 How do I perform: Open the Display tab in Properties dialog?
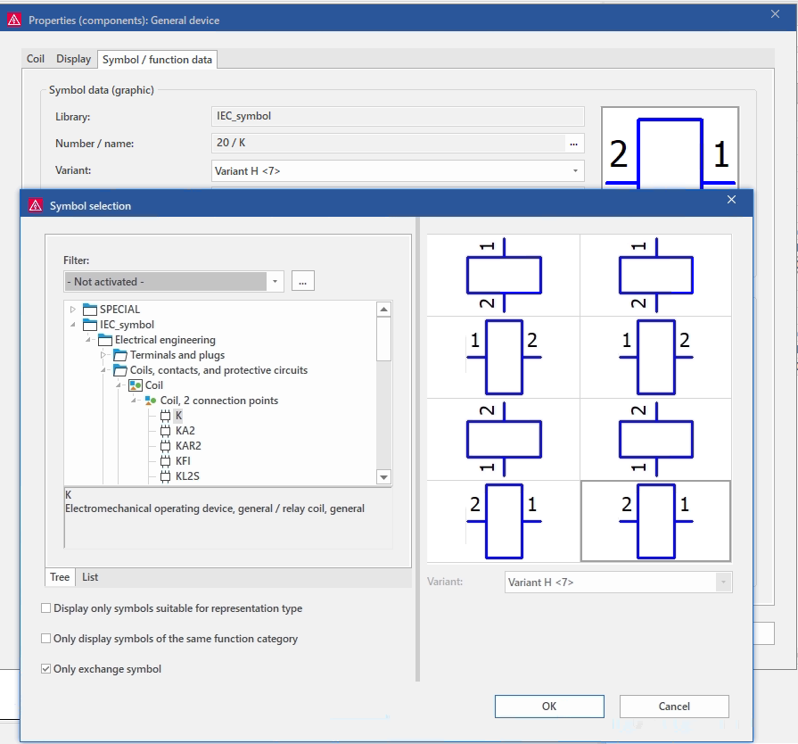(73, 59)
